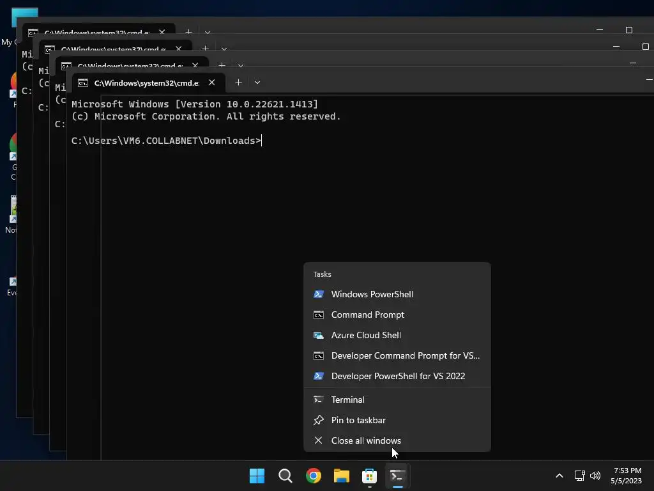The width and height of the screenshot is (654, 491).
Task: Open new-tab dropdown in second terminal behind
Action: tap(241, 66)
